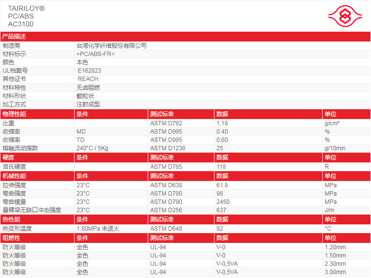Select the MD shrinkage condition

[x=81, y=131]
